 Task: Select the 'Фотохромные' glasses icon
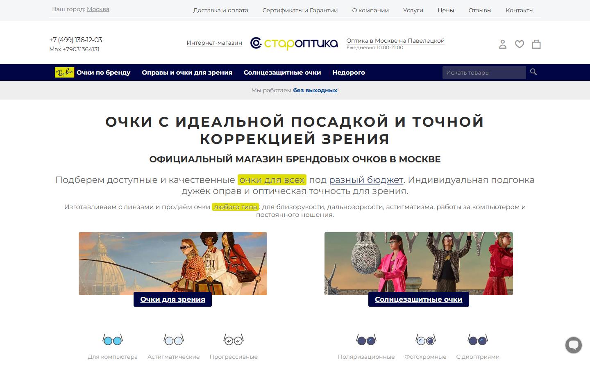(x=425, y=340)
